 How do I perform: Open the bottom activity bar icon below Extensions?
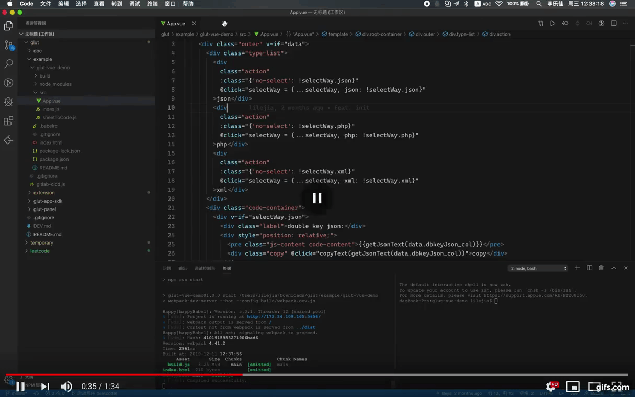click(8, 140)
